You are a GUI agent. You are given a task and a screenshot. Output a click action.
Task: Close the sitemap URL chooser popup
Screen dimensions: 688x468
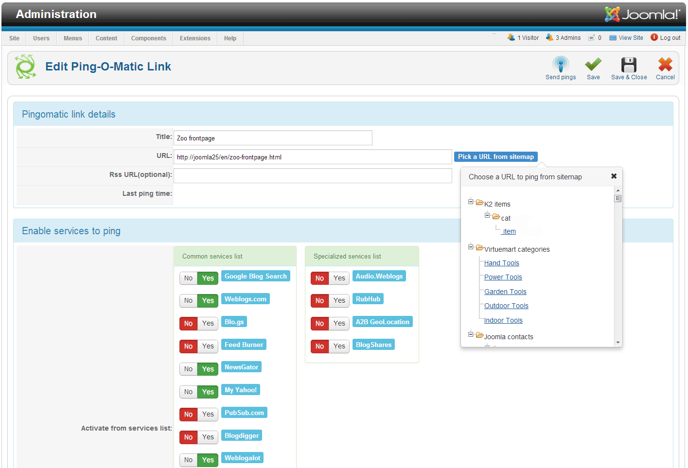point(614,176)
